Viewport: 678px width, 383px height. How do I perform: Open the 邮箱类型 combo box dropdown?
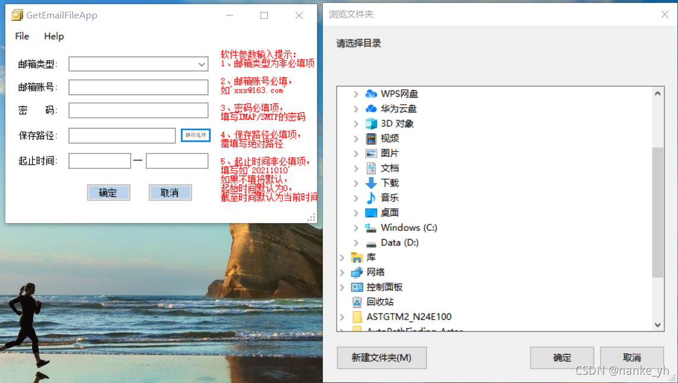[202, 64]
